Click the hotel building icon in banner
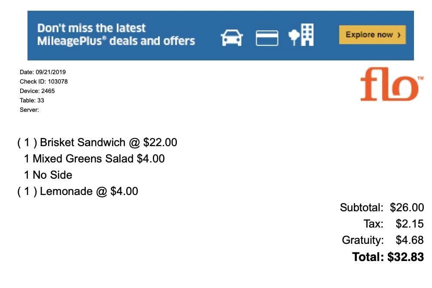 tap(307, 35)
